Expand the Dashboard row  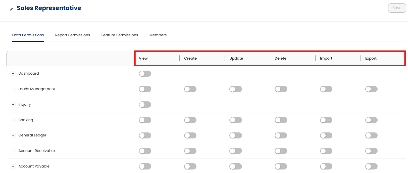click(x=13, y=74)
